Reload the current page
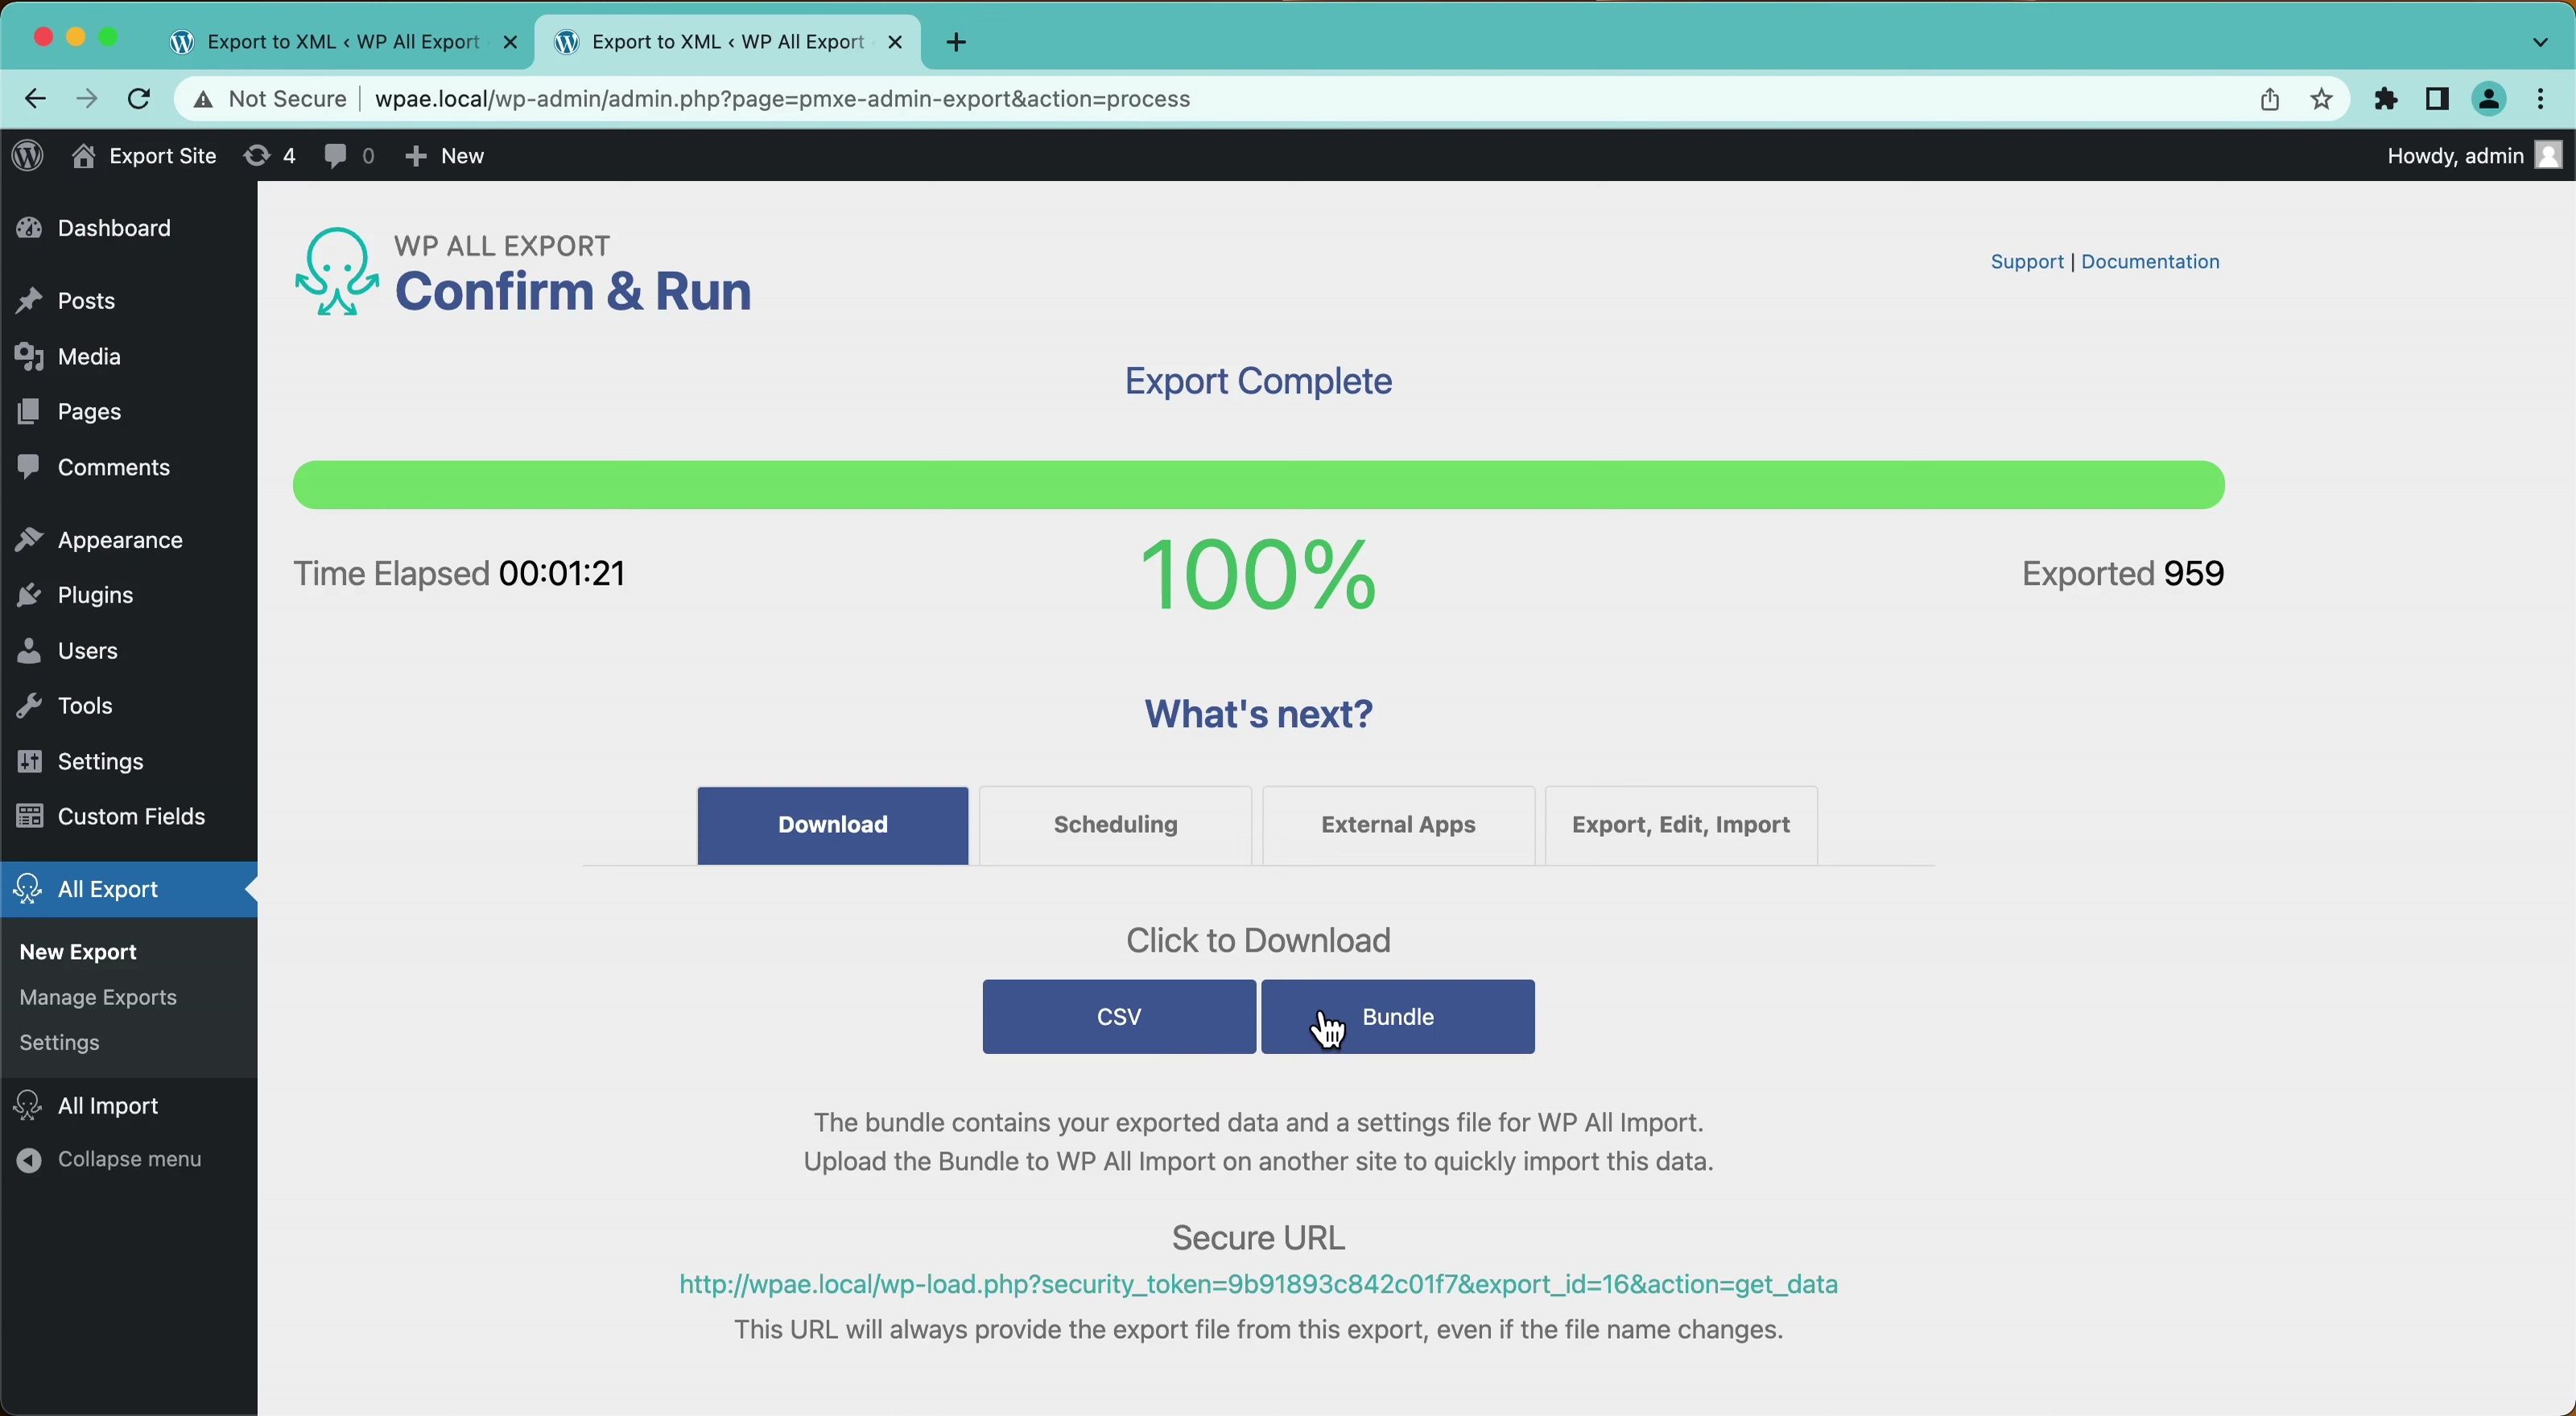Viewport: 2576px width, 1416px height. (x=139, y=99)
